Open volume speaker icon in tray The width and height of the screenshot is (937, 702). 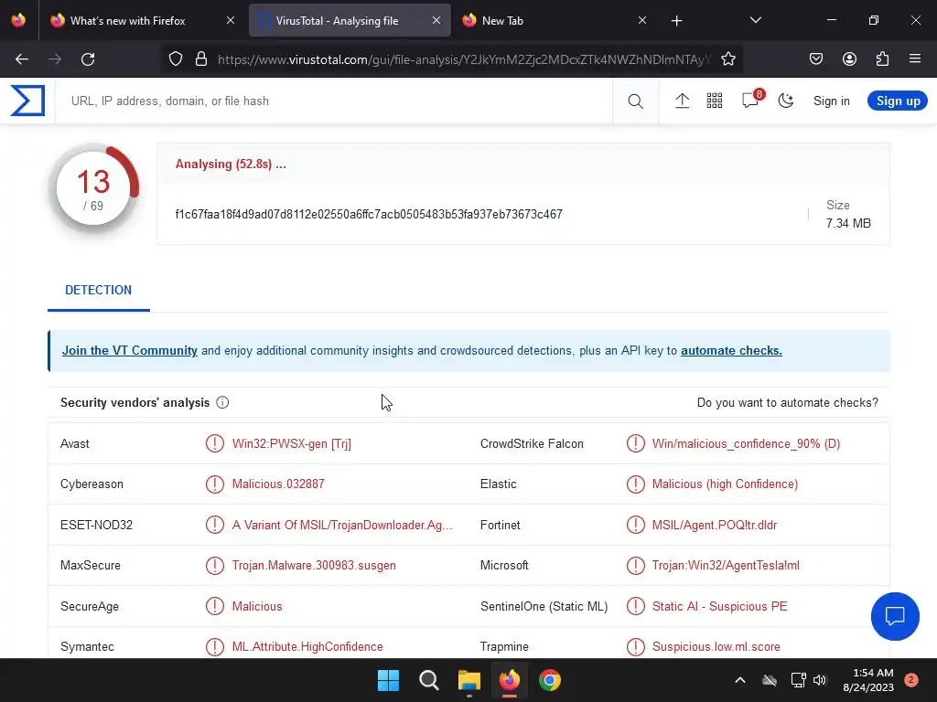click(820, 680)
